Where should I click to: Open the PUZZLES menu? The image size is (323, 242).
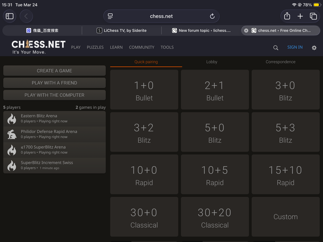point(95,47)
